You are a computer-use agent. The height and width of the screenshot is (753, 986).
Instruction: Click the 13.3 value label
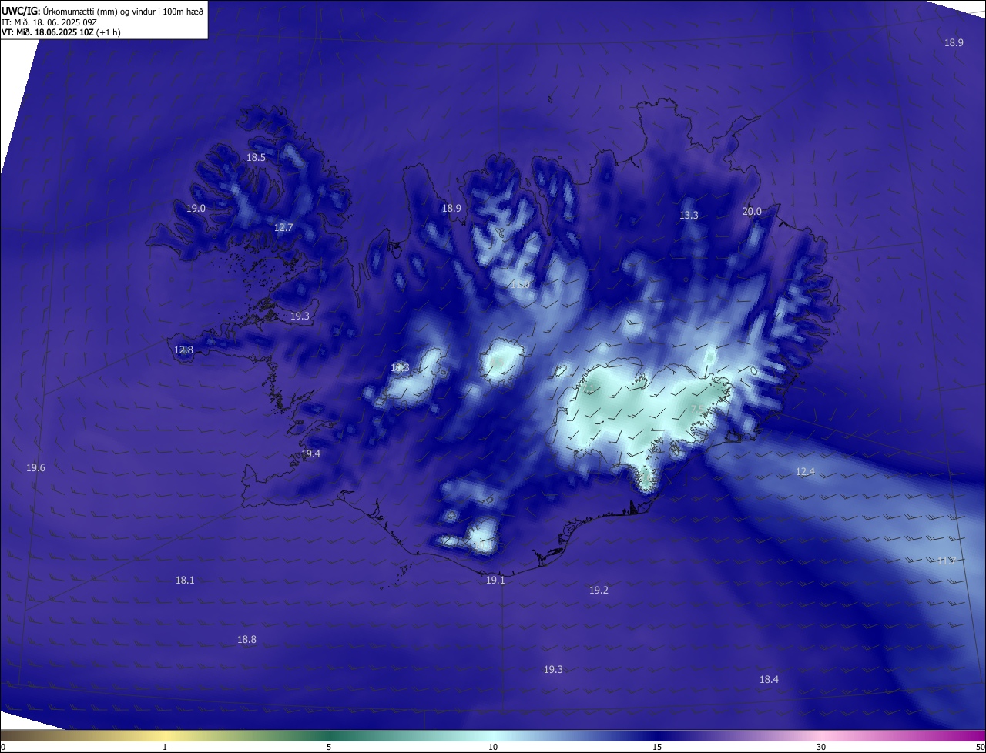coord(689,215)
